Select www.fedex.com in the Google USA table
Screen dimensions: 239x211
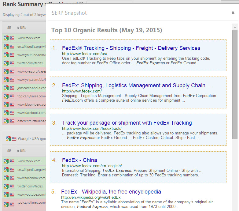coord(29,161)
